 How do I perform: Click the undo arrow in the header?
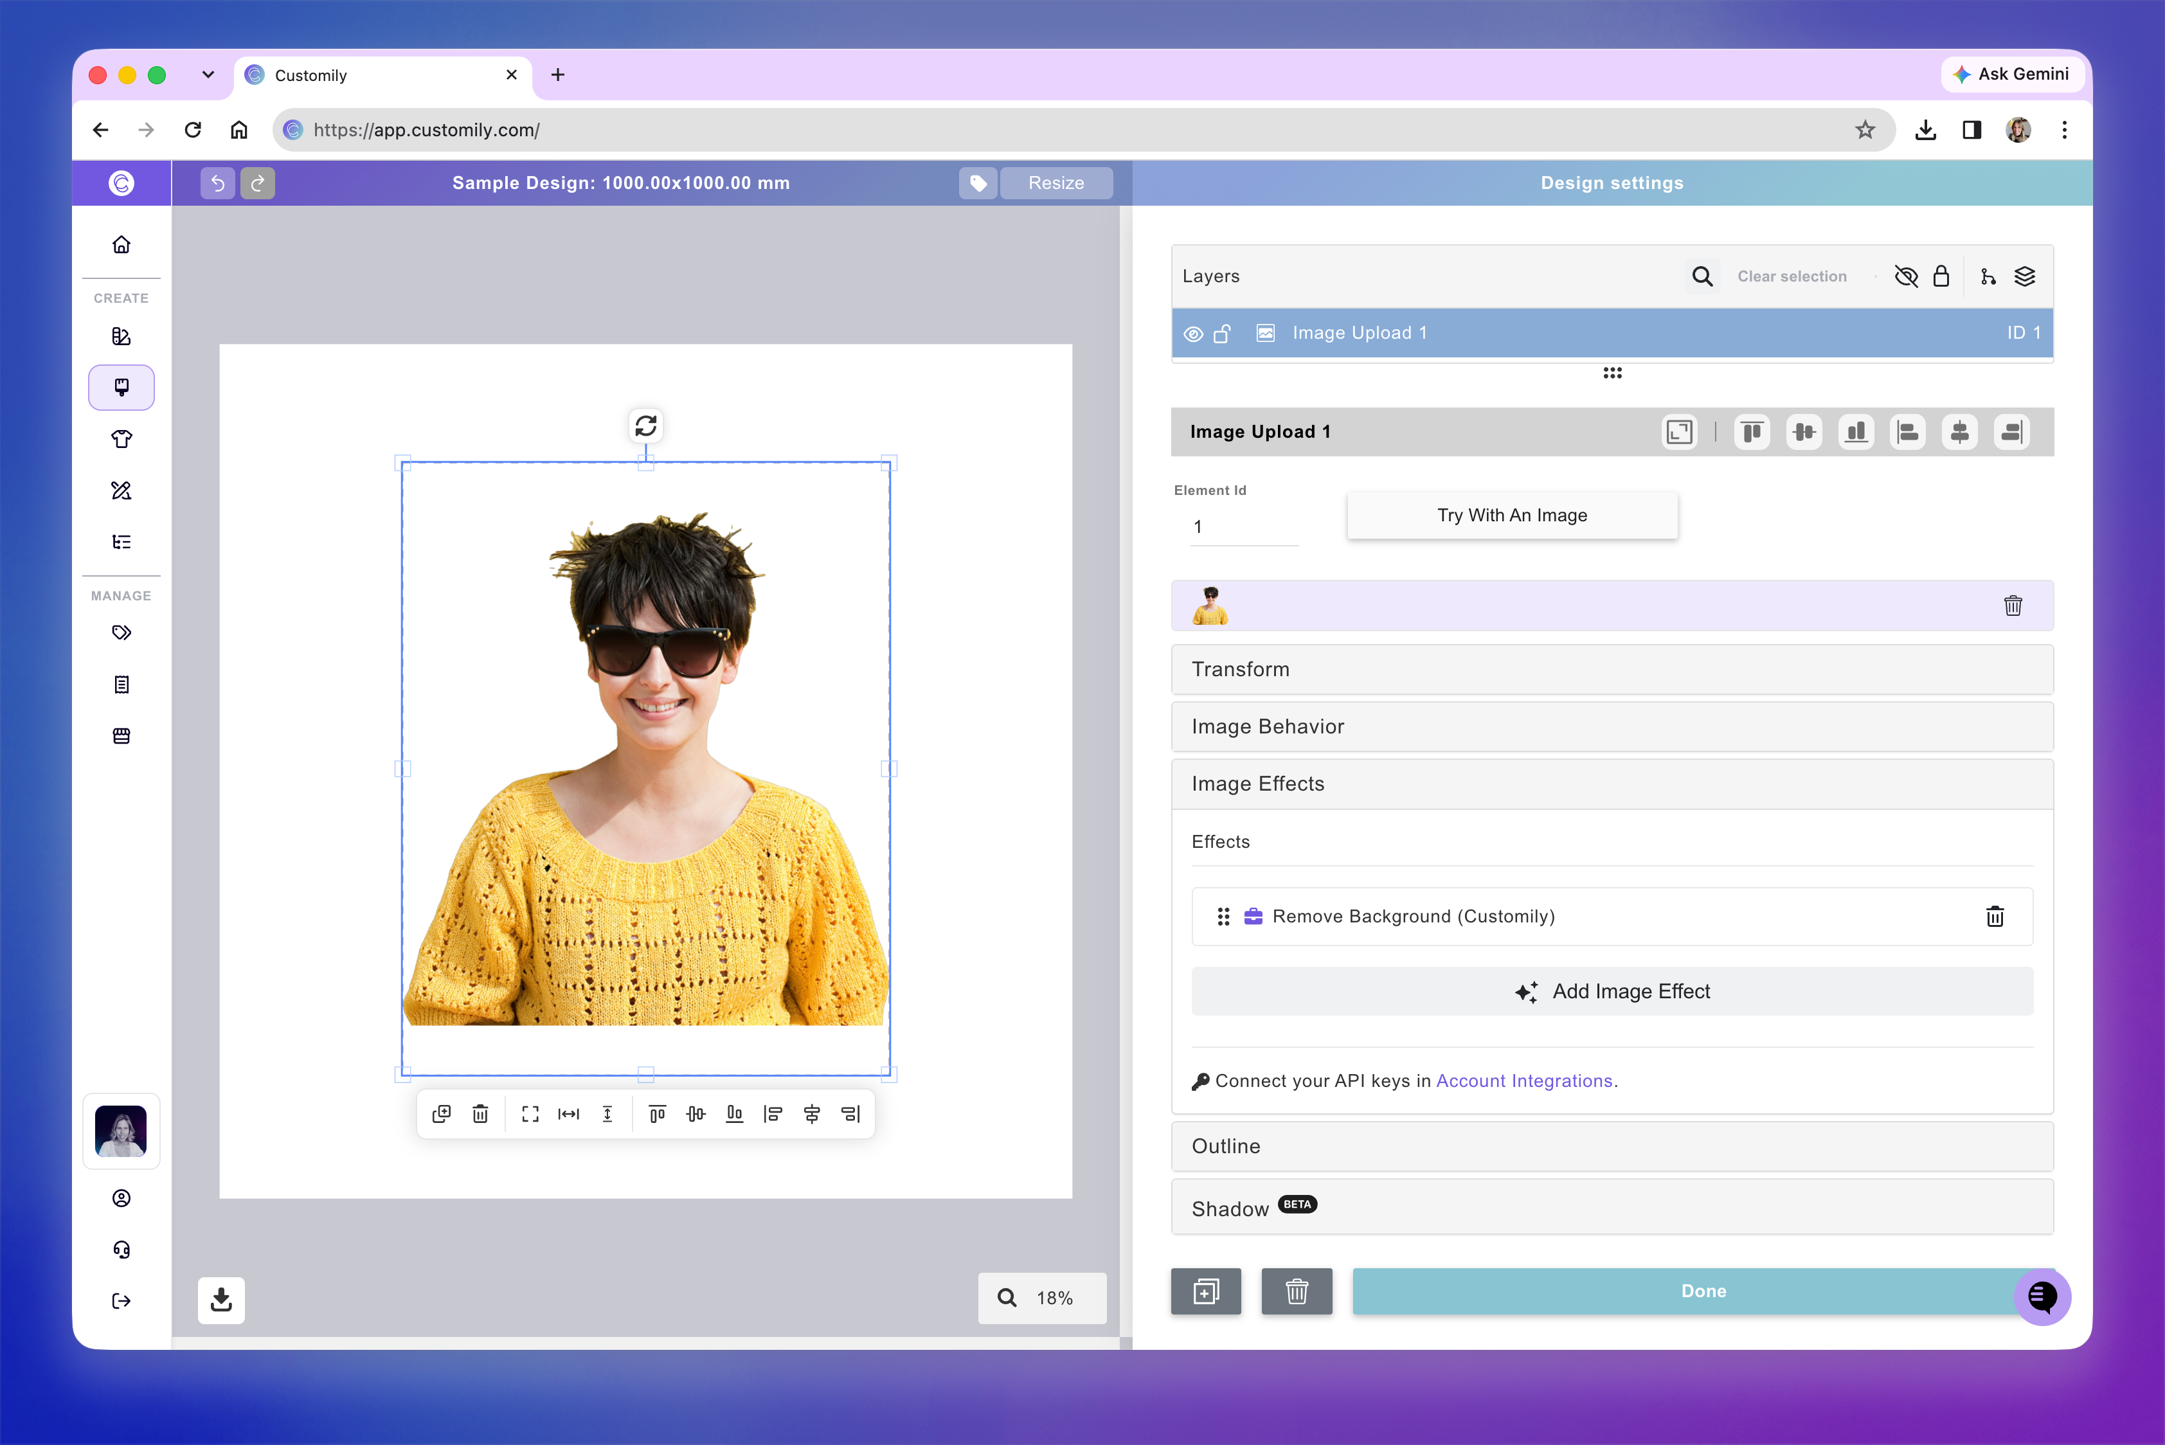coord(217,183)
